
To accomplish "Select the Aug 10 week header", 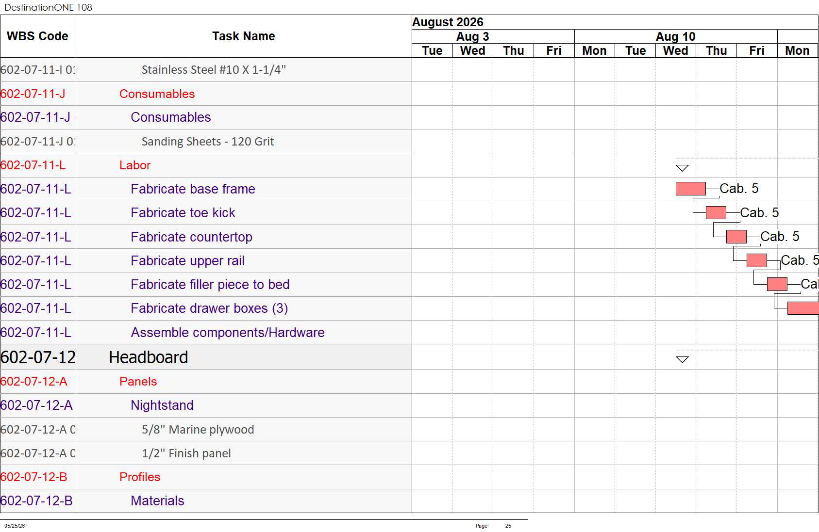I will point(676,36).
